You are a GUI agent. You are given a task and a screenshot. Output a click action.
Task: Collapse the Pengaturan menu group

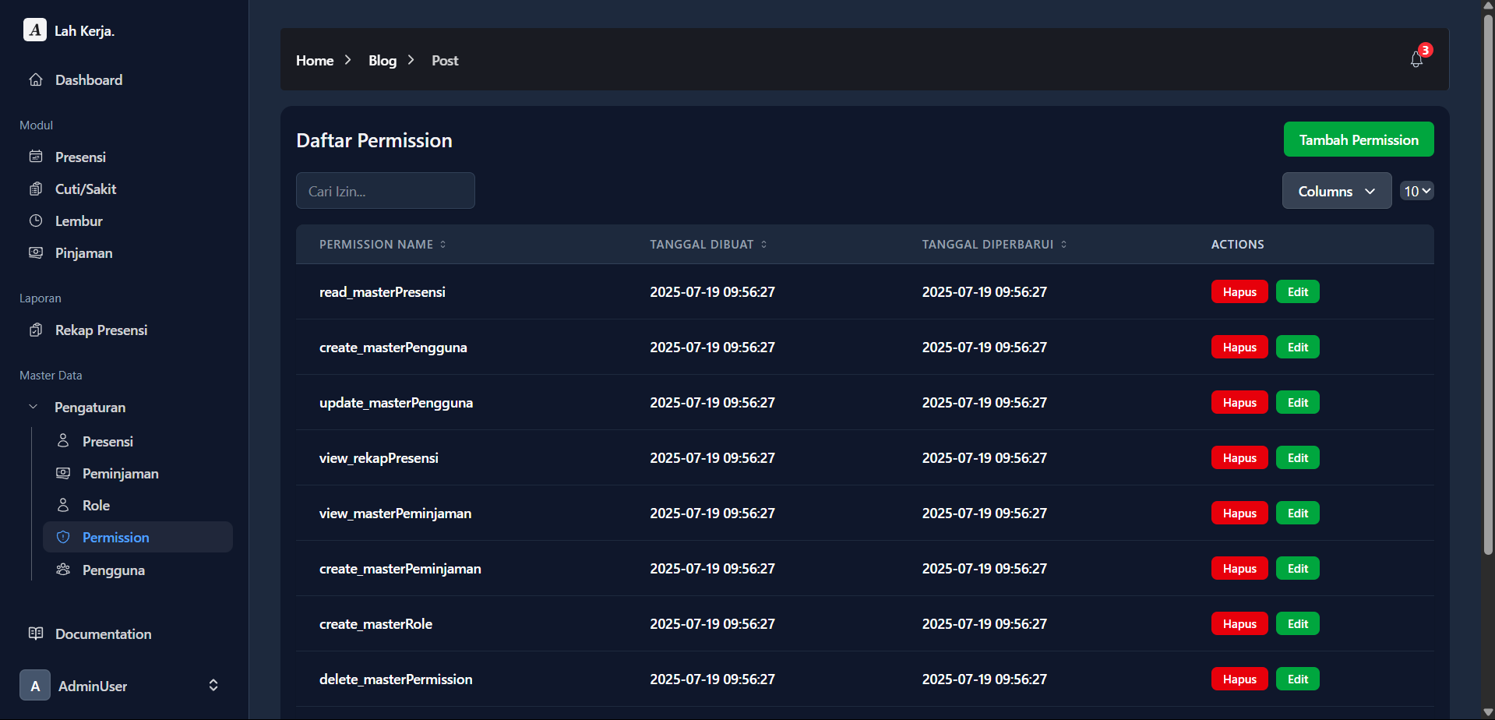pyautogui.click(x=33, y=407)
